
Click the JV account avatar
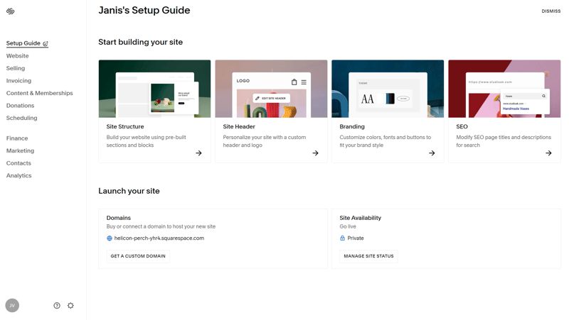click(x=12, y=306)
